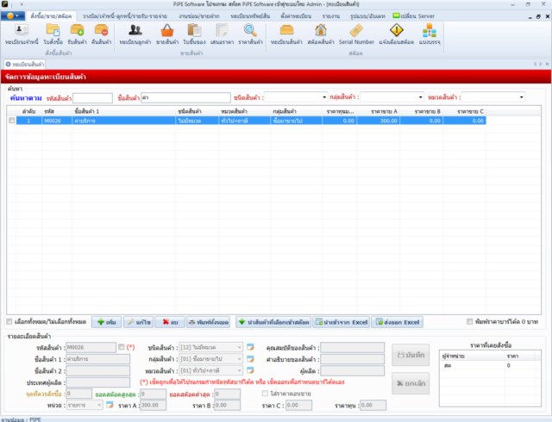
Task: Click the return goods (คืนสินค้า) icon
Action: pos(102,34)
